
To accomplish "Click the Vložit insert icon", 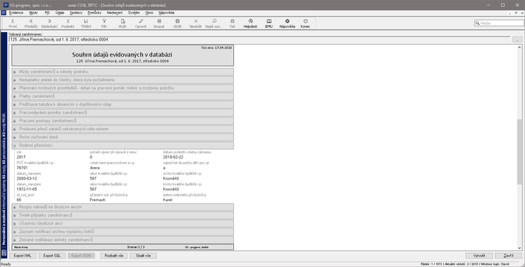I will click(122, 23).
